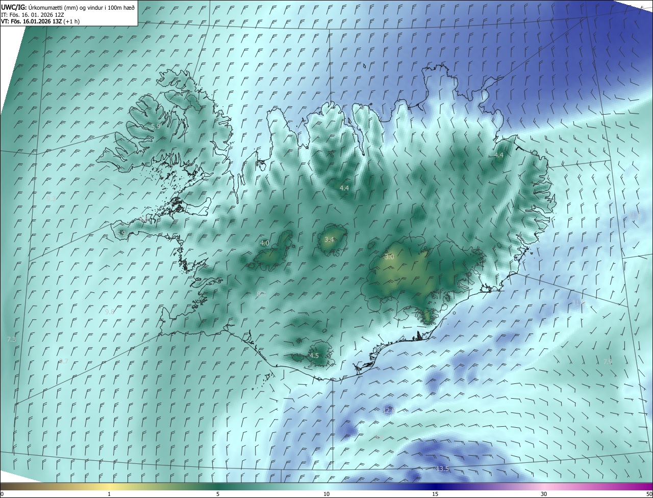Click the '10' tick label on colour scale

(326, 494)
